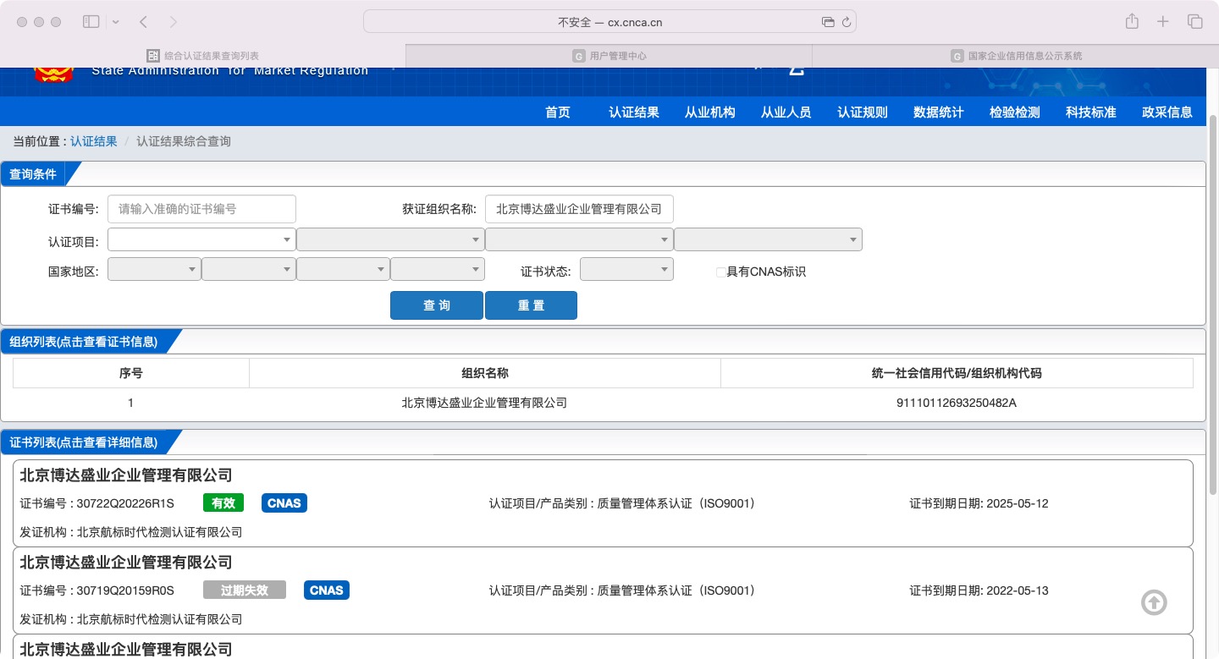
Task: Expand the second 认证项目 dropdown
Action: click(x=390, y=240)
